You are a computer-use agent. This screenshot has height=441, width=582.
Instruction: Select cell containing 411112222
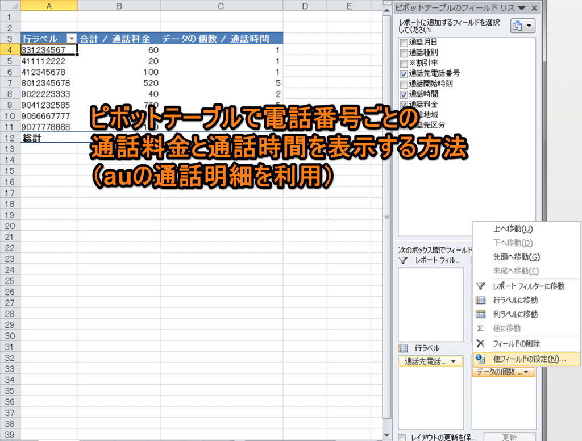pos(49,61)
